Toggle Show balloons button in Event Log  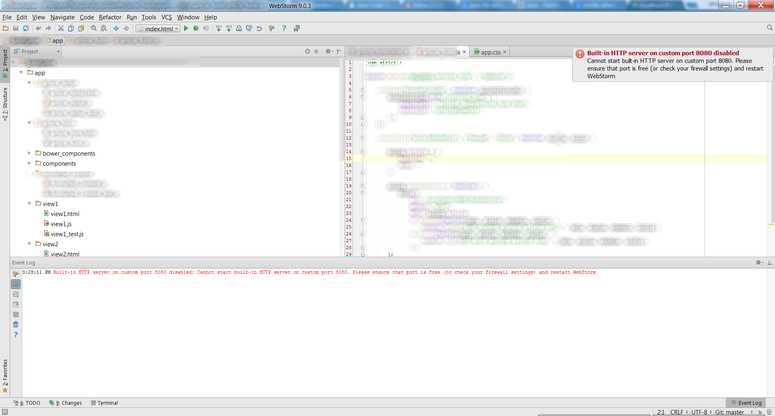tap(16, 284)
